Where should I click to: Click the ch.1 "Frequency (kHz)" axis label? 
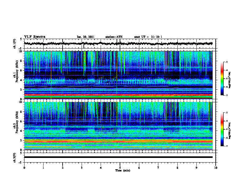coord(17,71)
